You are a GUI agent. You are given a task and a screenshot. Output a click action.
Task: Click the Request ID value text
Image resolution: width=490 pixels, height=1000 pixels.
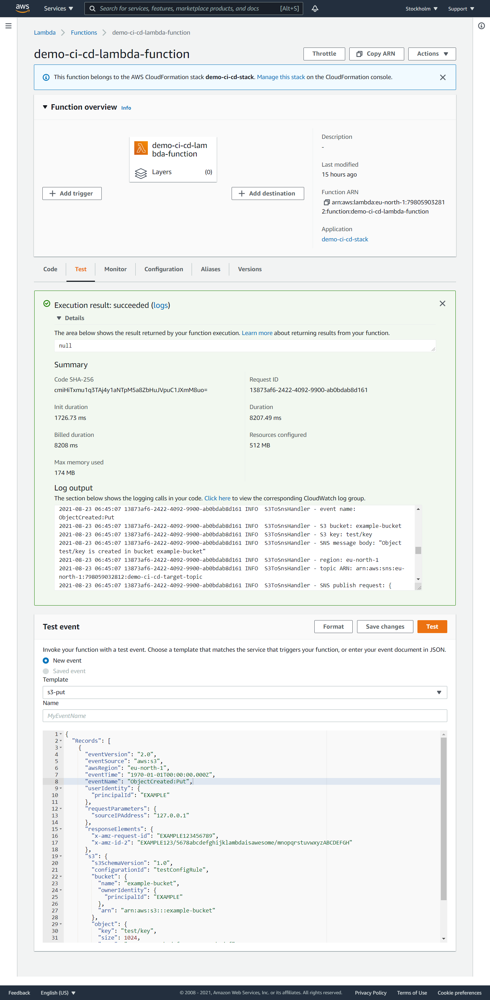tap(309, 390)
